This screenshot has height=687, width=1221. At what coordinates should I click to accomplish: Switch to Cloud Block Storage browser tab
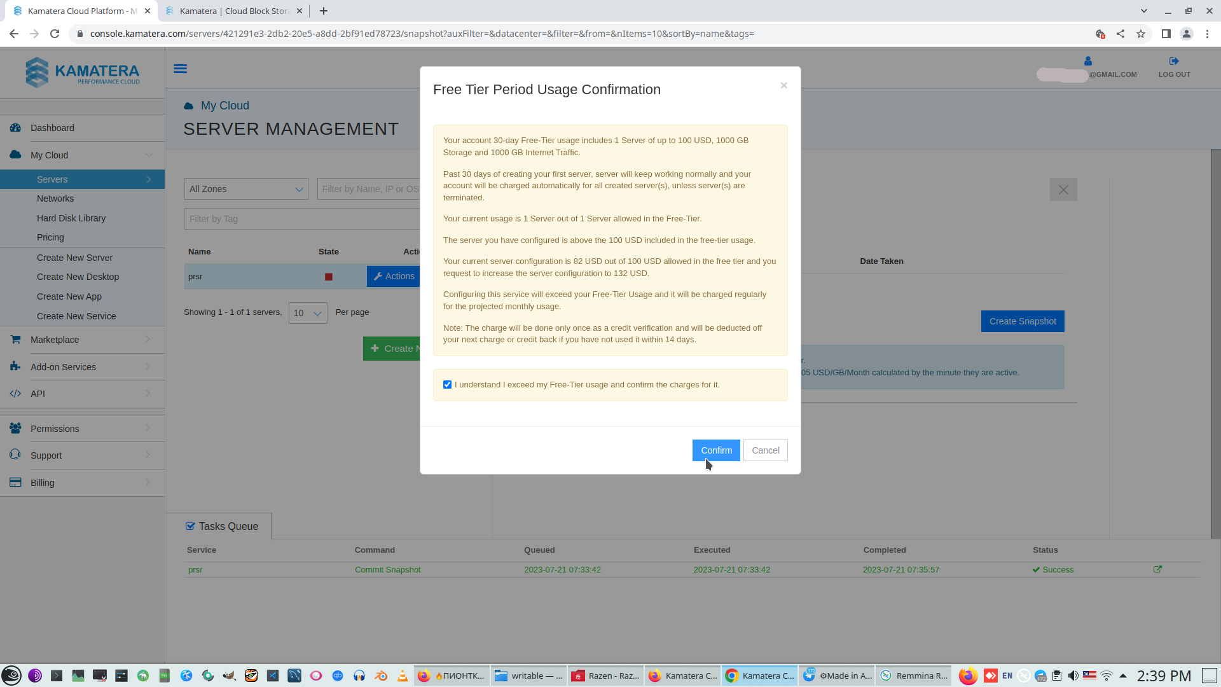tap(234, 11)
